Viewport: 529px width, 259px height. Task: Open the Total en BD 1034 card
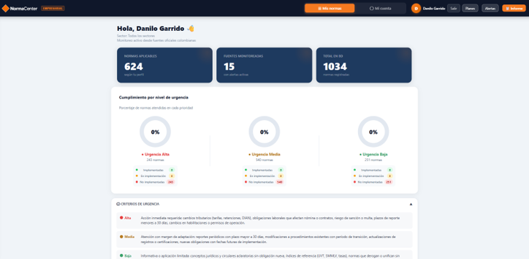tap(364, 65)
